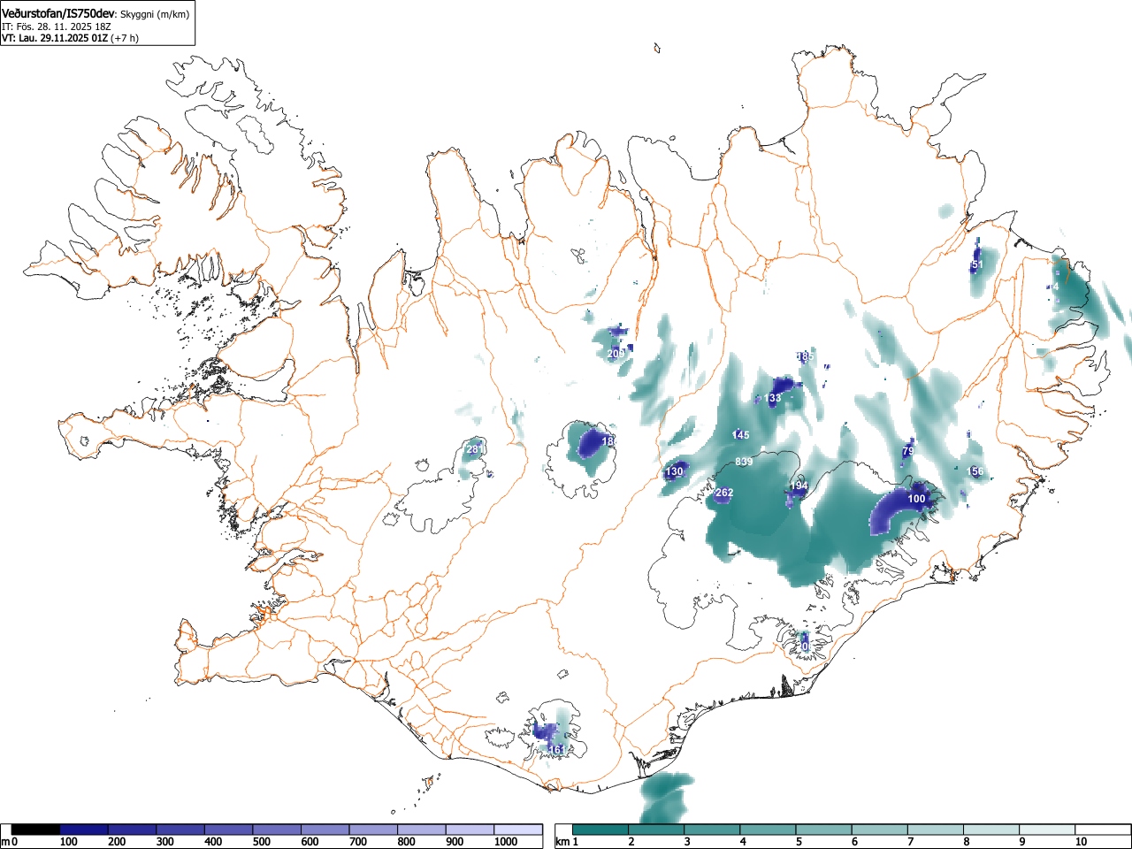The height and width of the screenshot is (849, 1132).
Task: Click the 51 value in northeast Iceland
Action: click(x=977, y=264)
